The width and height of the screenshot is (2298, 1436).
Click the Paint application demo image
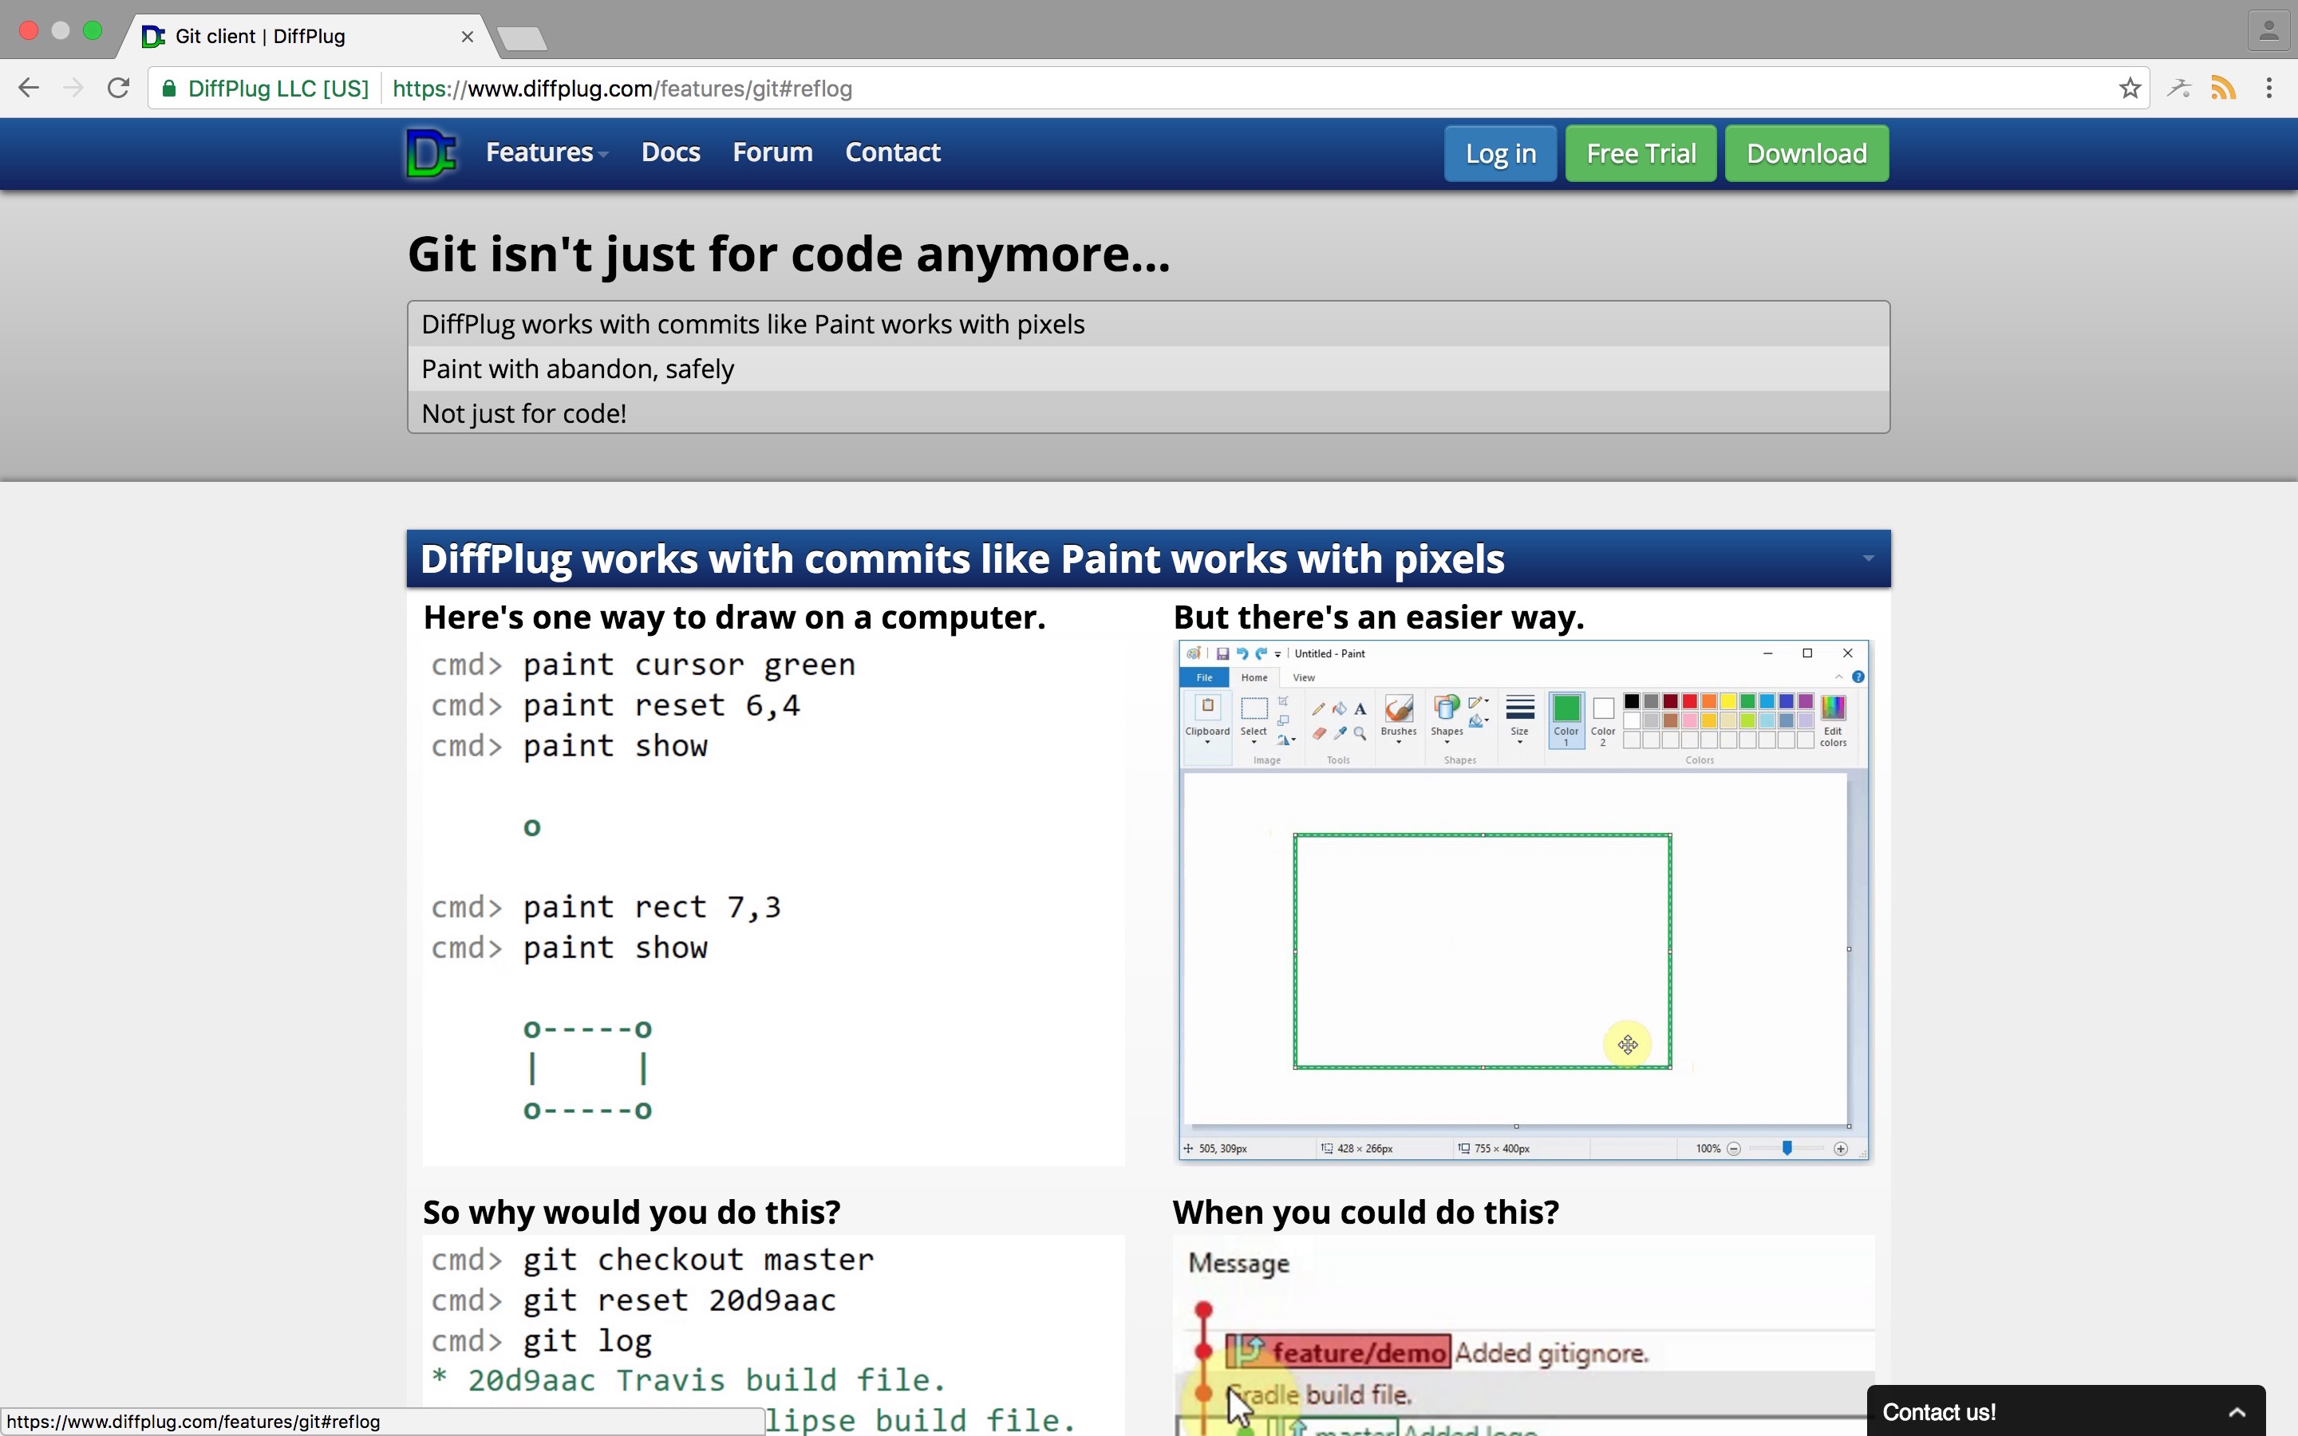(1523, 901)
